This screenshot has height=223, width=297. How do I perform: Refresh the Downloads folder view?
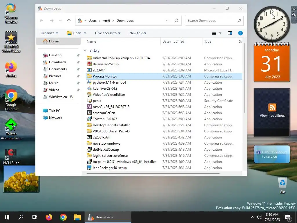[x=176, y=21]
